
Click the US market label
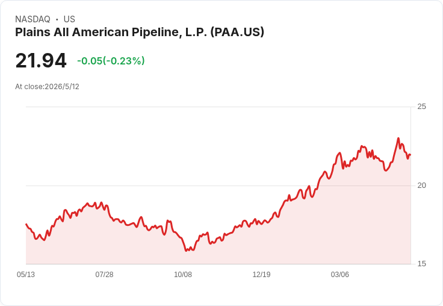point(69,19)
